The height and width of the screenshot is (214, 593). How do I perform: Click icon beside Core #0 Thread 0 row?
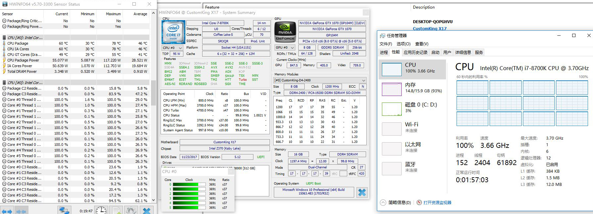[4, 100]
